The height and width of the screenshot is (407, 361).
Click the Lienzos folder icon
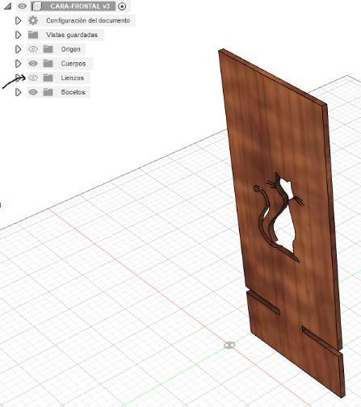48,78
